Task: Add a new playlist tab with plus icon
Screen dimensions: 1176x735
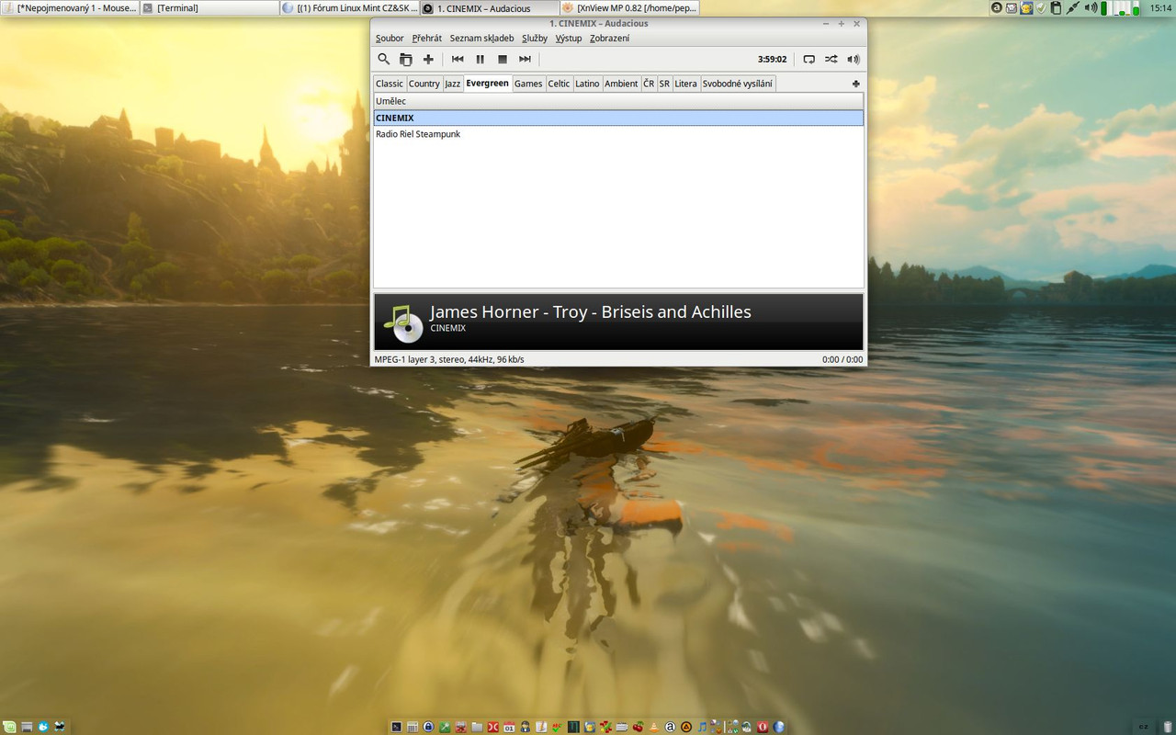Action: (856, 84)
